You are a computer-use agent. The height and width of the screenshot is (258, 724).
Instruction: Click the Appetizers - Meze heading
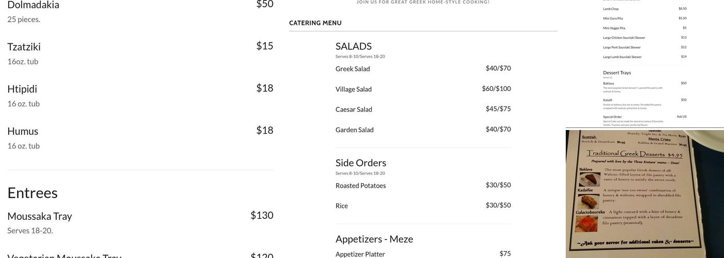374,239
